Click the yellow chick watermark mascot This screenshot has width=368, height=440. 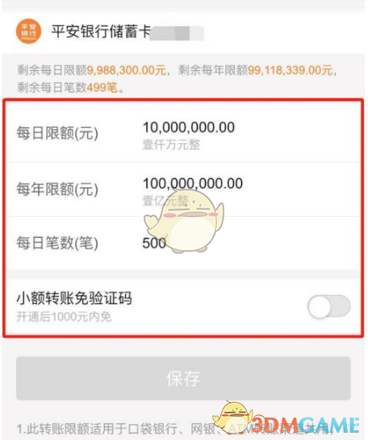point(184,222)
